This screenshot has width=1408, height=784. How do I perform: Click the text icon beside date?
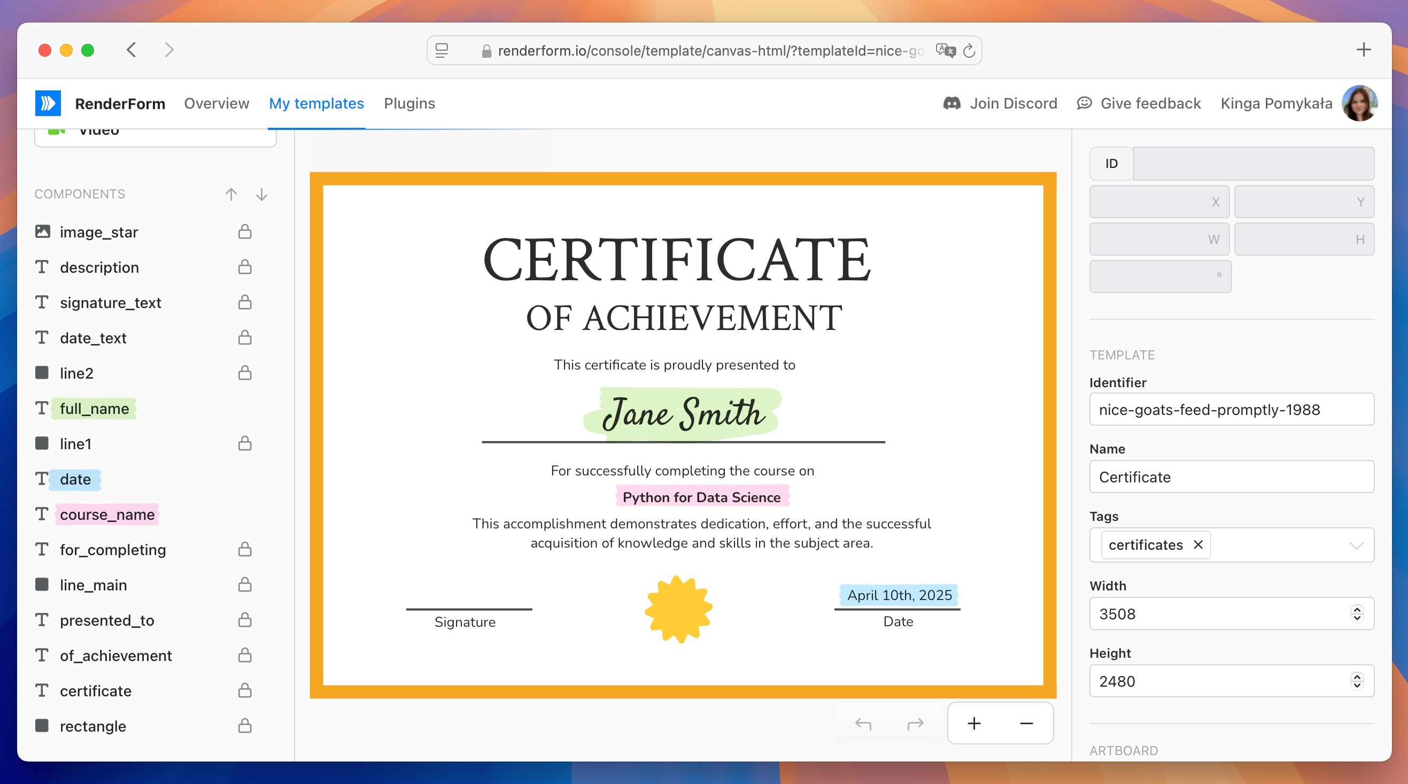(42, 479)
